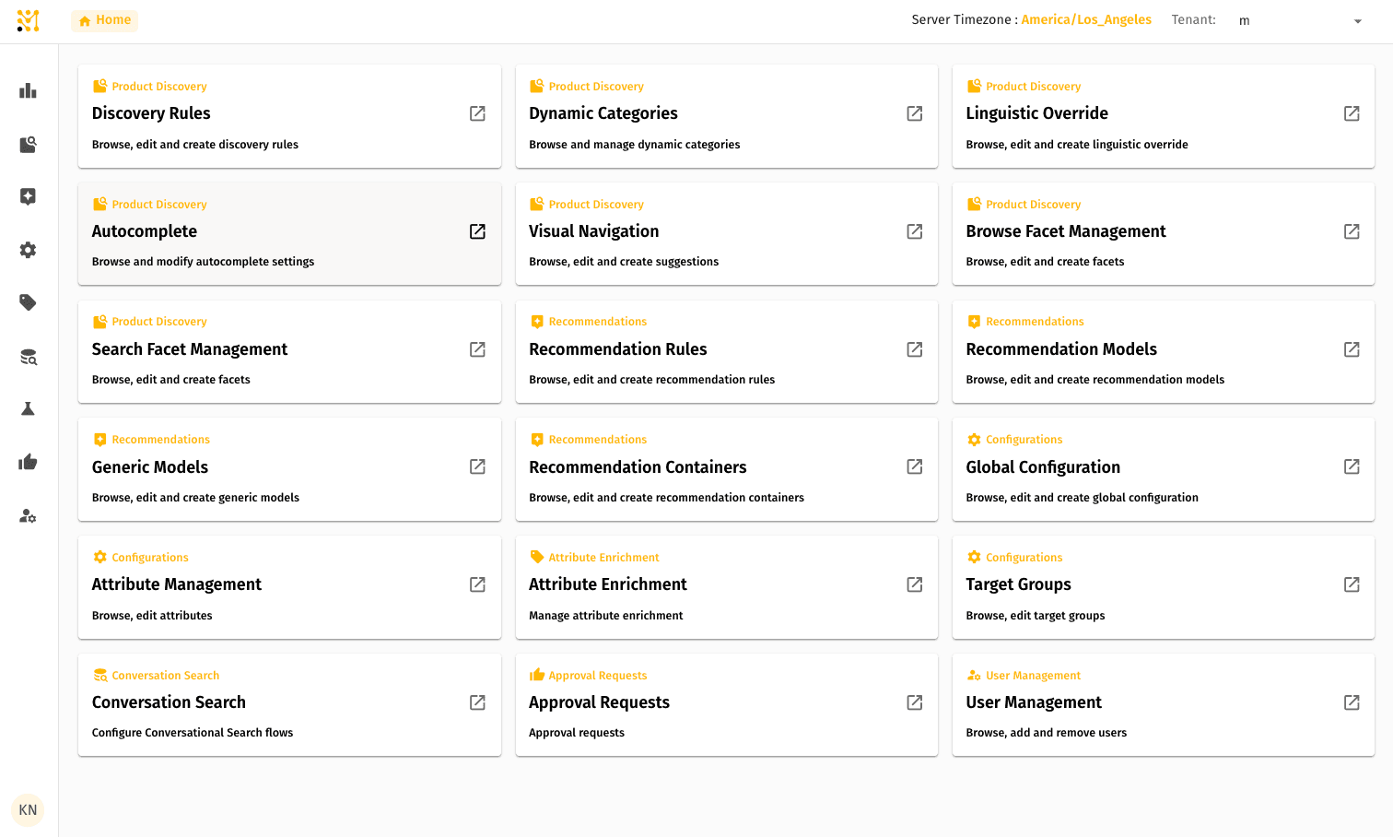Click 'Browse, edit and create suggestions' text
Viewport: 1393px width, 837px height.
(624, 262)
